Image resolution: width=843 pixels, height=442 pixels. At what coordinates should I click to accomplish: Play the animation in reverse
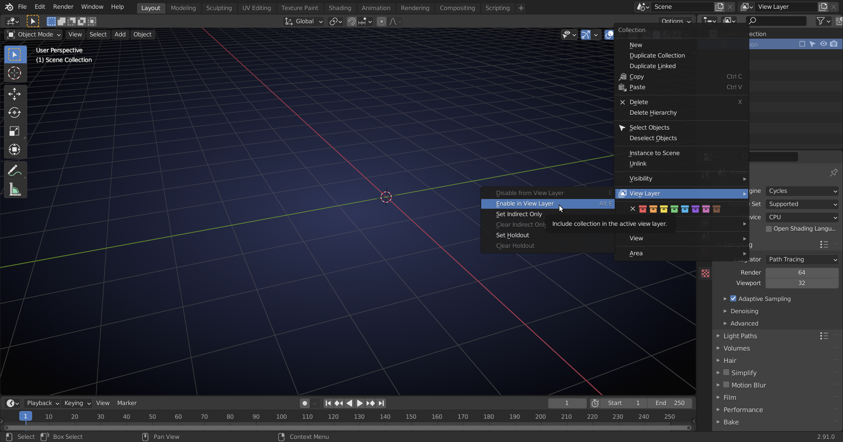[x=349, y=403]
